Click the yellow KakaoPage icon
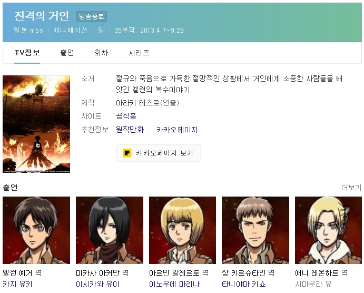364x293 pixels. pyautogui.click(x=127, y=153)
